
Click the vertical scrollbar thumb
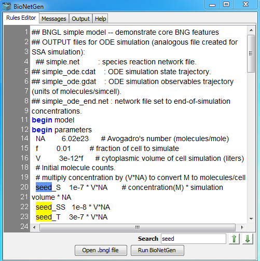tap(251, 53)
